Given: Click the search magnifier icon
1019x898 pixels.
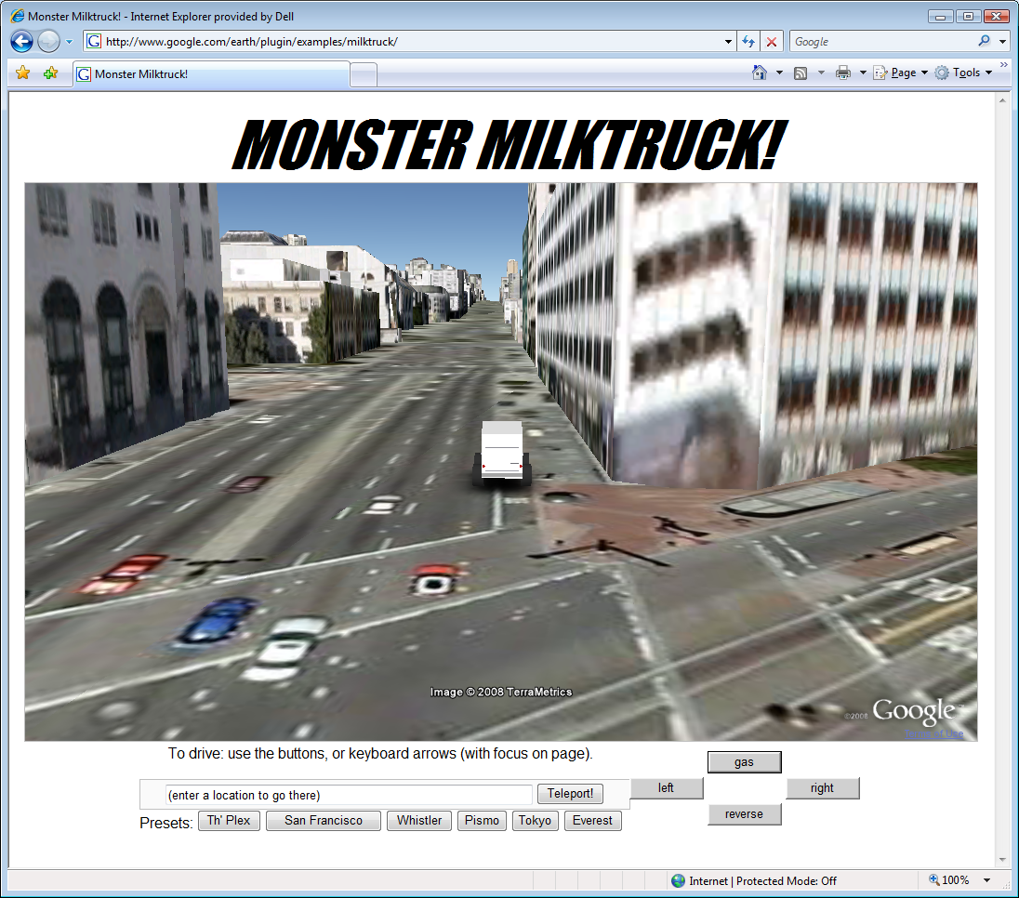Looking at the screenshot, I should tap(985, 42).
